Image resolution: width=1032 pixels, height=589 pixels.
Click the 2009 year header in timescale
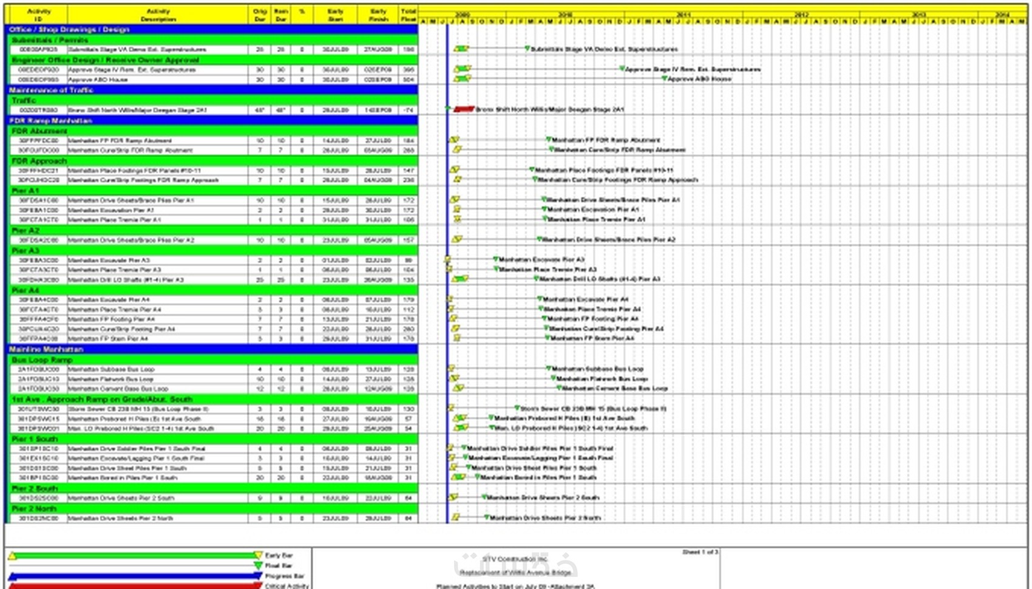click(463, 13)
